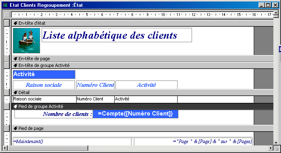Click the En-tête d'état section selector
Image resolution: width=281 pixels, height=153 pixels.
7,23
